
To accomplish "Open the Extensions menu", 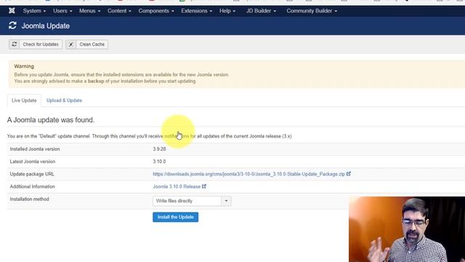I will tap(197, 11).
